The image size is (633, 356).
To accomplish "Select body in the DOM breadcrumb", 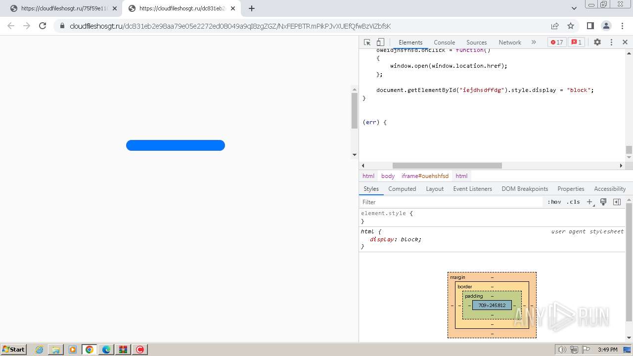I will (x=388, y=176).
